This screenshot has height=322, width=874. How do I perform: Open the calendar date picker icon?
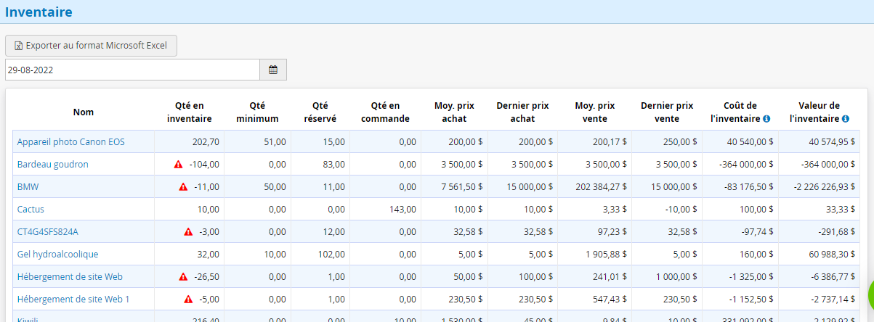[x=273, y=70]
